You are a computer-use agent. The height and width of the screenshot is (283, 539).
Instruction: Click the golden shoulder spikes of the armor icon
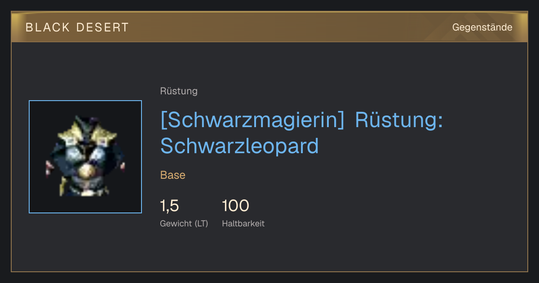85,131
